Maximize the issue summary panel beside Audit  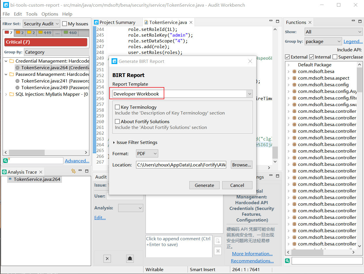pyautogui.click(x=278, y=176)
